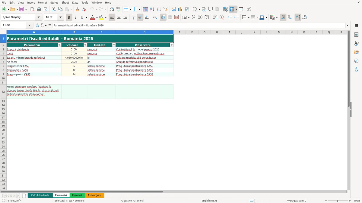Toggle Center Horizontally alignment

pyautogui.click(x=119, y=17)
